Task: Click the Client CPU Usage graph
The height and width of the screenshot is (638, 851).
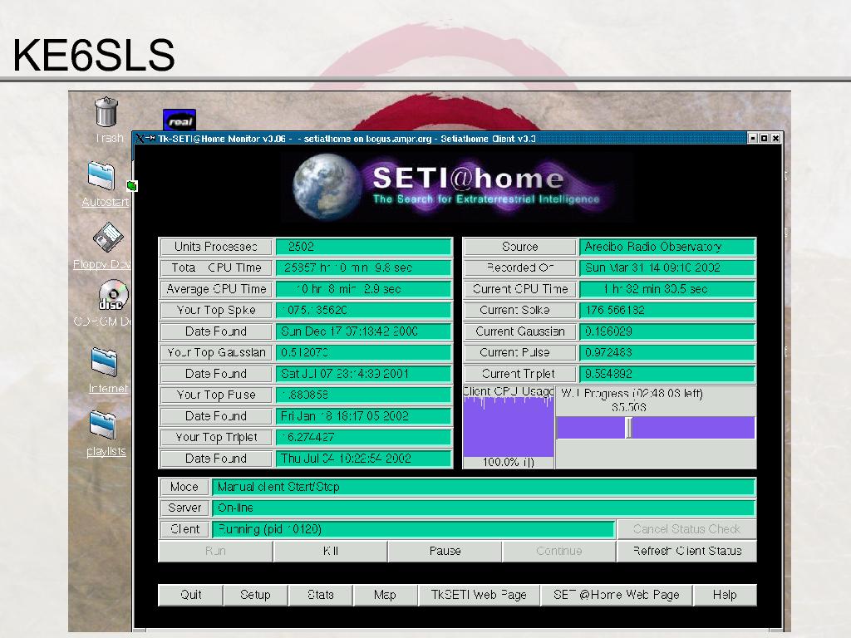Action: coord(508,426)
